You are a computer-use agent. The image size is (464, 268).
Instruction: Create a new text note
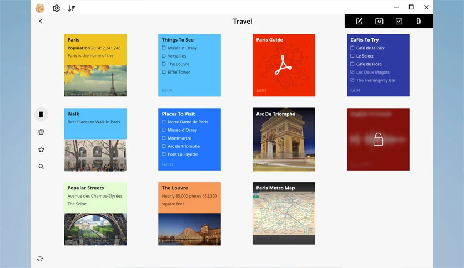coord(359,21)
